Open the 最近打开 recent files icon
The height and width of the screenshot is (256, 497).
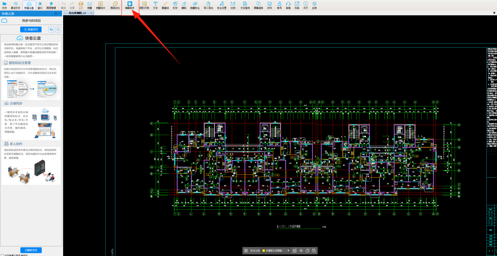pyautogui.click(x=16, y=5)
